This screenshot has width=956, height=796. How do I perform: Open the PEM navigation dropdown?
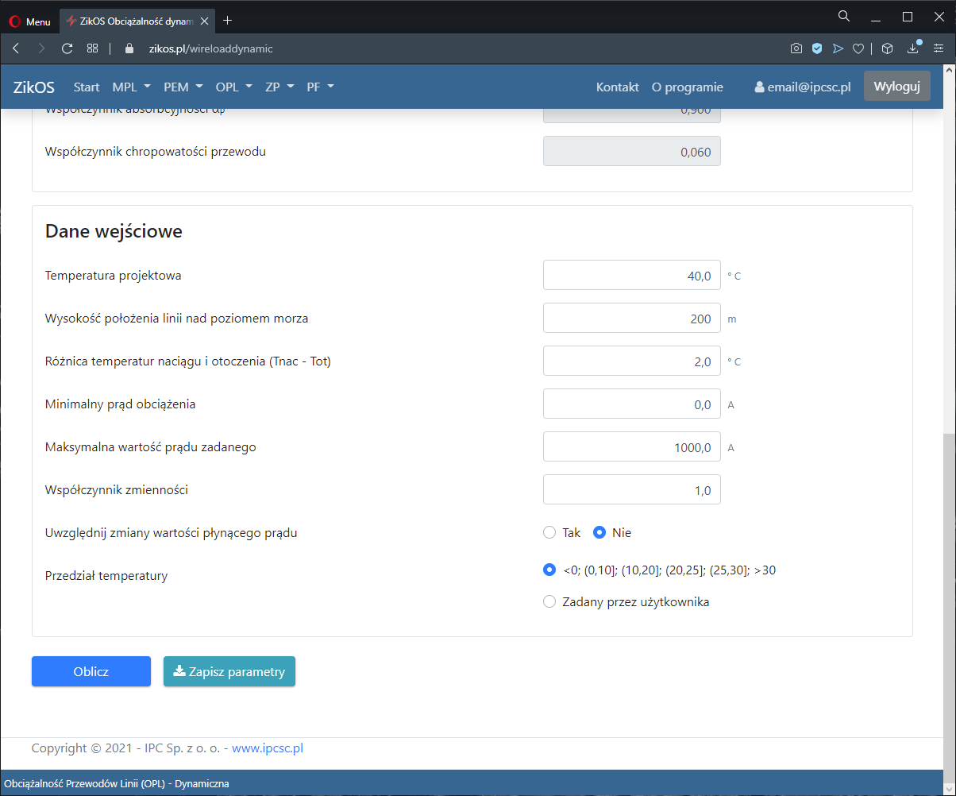(183, 87)
